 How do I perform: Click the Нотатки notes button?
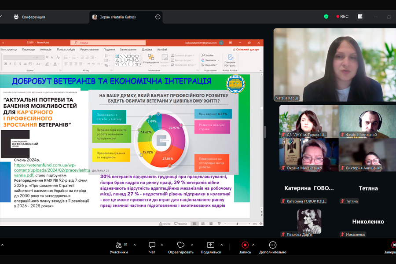[165, 224]
